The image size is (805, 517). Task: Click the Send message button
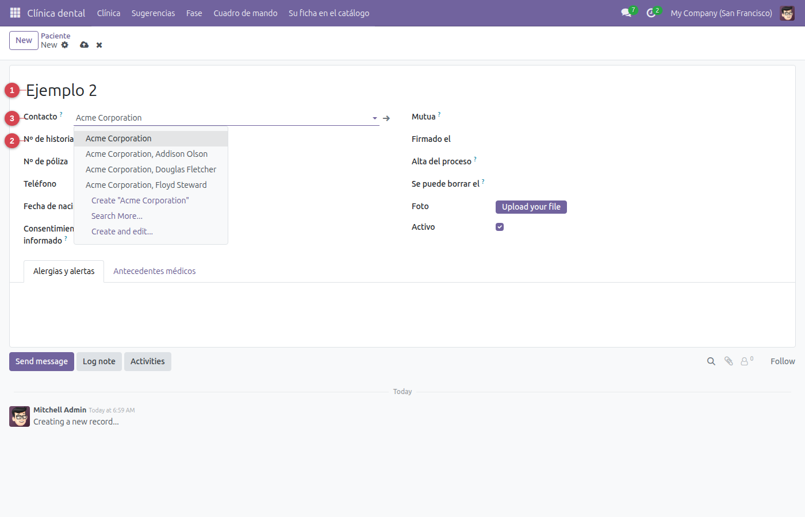click(41, 361)
